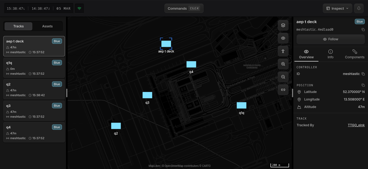The height and width of the screenshot is (169, 368).
Task: Zoom in using the magnifier plus icon
Action: point(283,64)
